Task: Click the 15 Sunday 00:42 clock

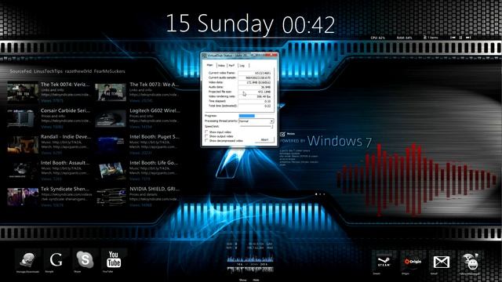Action: (250, 24)
